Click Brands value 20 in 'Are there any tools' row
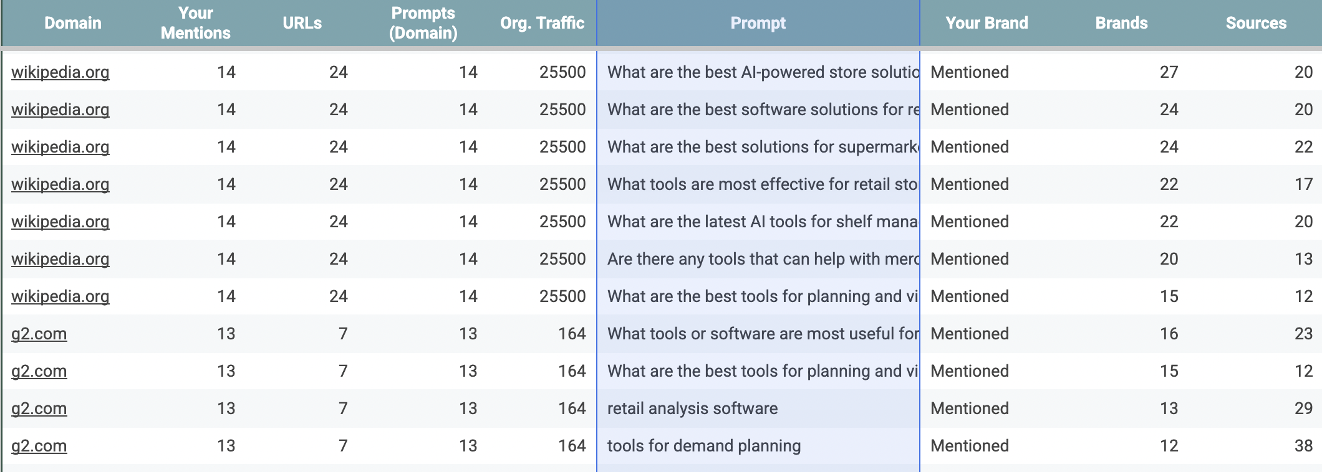 coord(1169,259)
